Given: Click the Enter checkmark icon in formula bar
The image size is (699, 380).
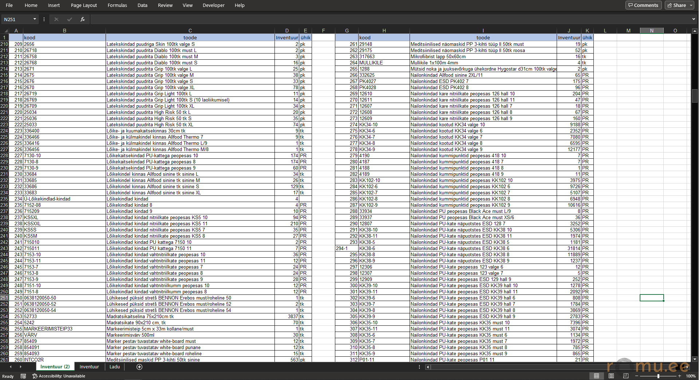Looking at the screenshot, I should (x=70, y=19).
